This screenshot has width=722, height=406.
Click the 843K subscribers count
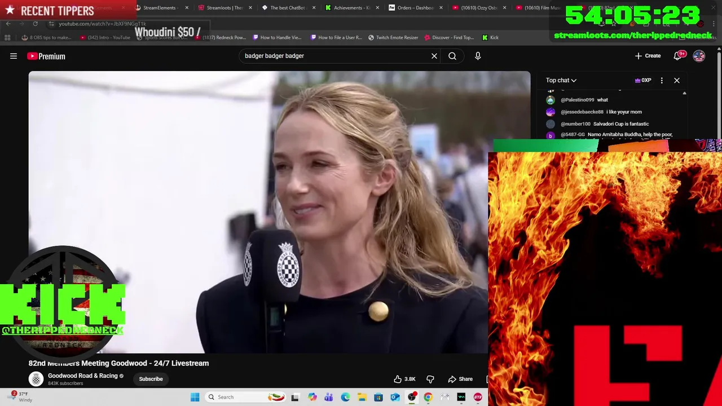(x=65, y=383)
